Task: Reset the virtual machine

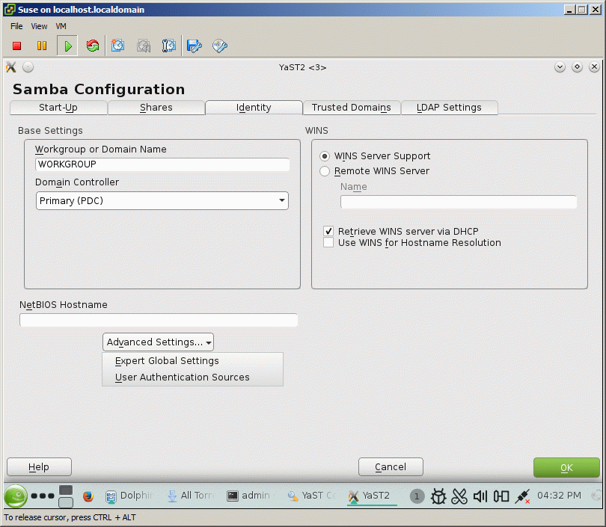Action: click(x=93, y=46)
